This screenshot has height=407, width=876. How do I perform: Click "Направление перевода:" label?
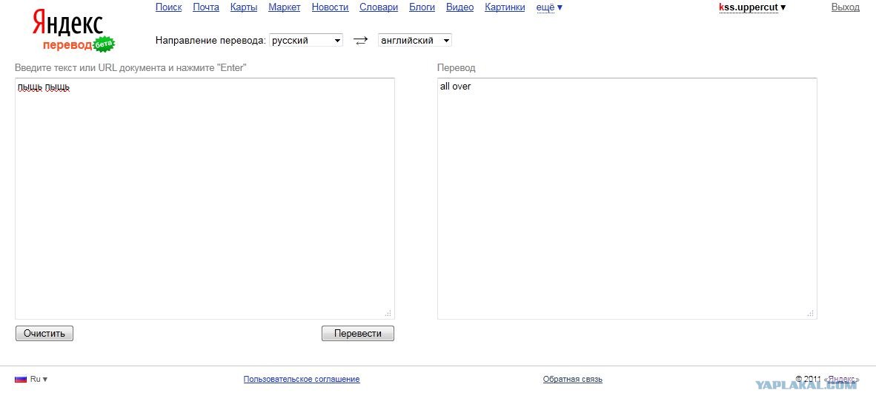click(x=210, y=40)
